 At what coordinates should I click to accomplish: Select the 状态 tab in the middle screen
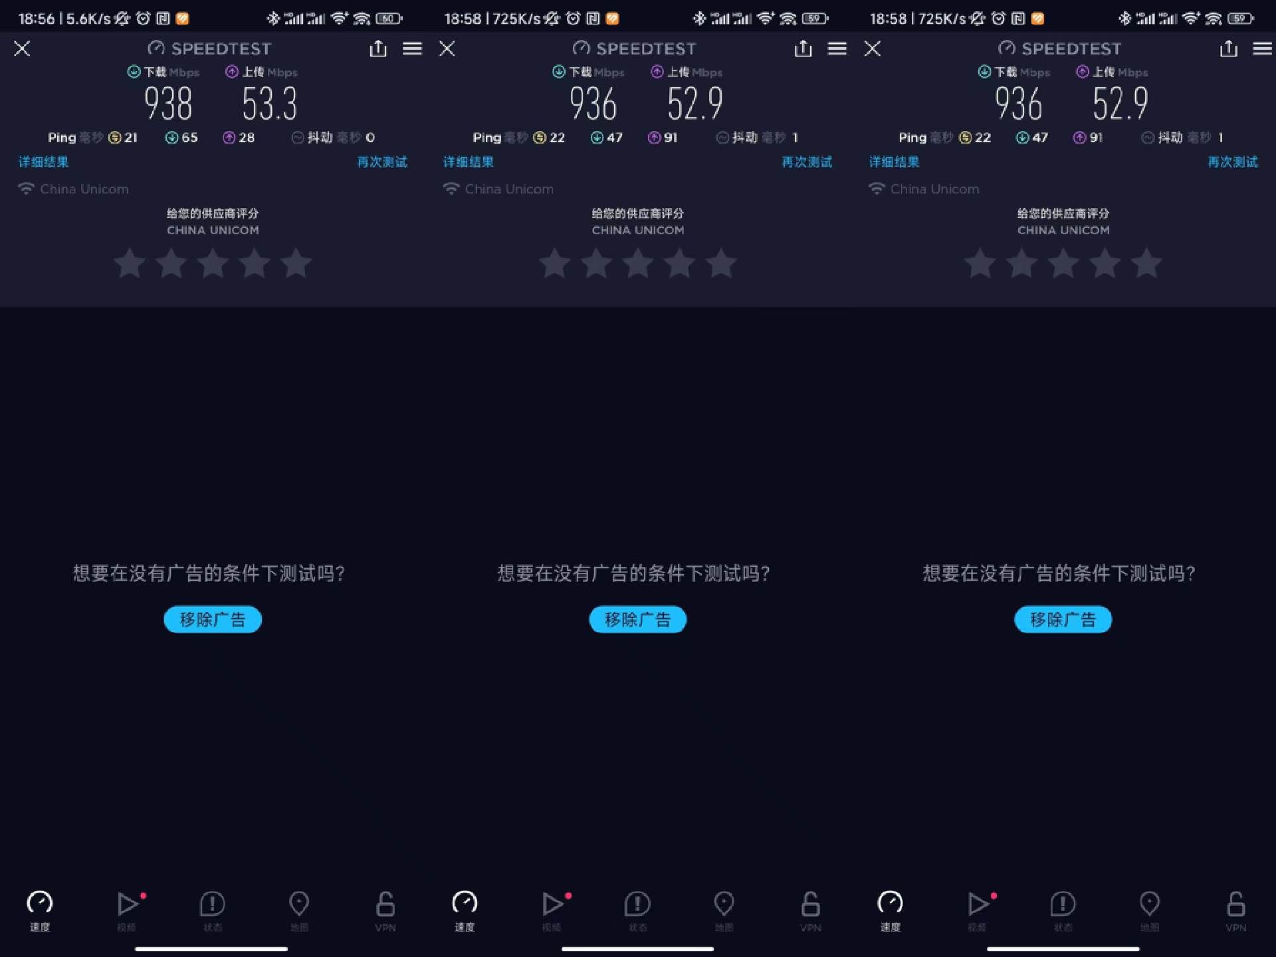tap(637, 911)
